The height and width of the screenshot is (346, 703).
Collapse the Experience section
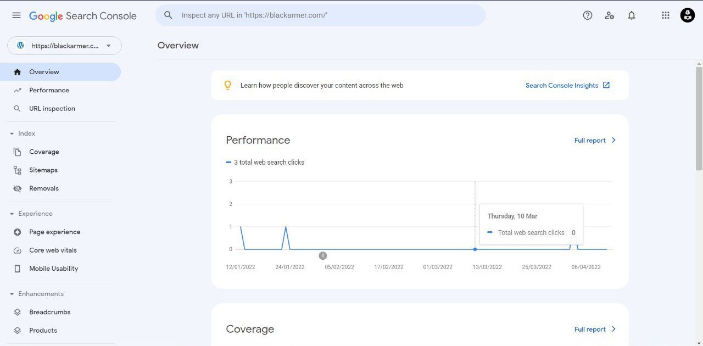click(12, 214)
